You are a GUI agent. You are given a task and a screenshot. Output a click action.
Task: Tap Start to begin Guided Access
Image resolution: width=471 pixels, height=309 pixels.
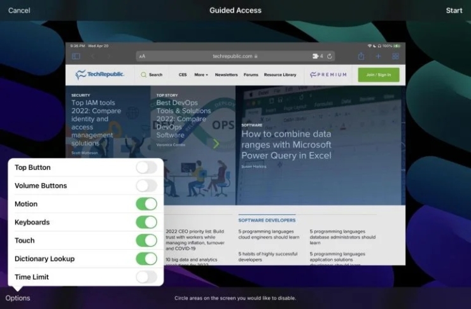point(454,10)
